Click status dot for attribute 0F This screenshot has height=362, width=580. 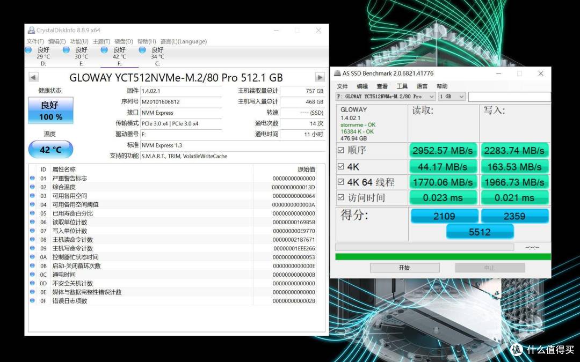tap(32, 301)
